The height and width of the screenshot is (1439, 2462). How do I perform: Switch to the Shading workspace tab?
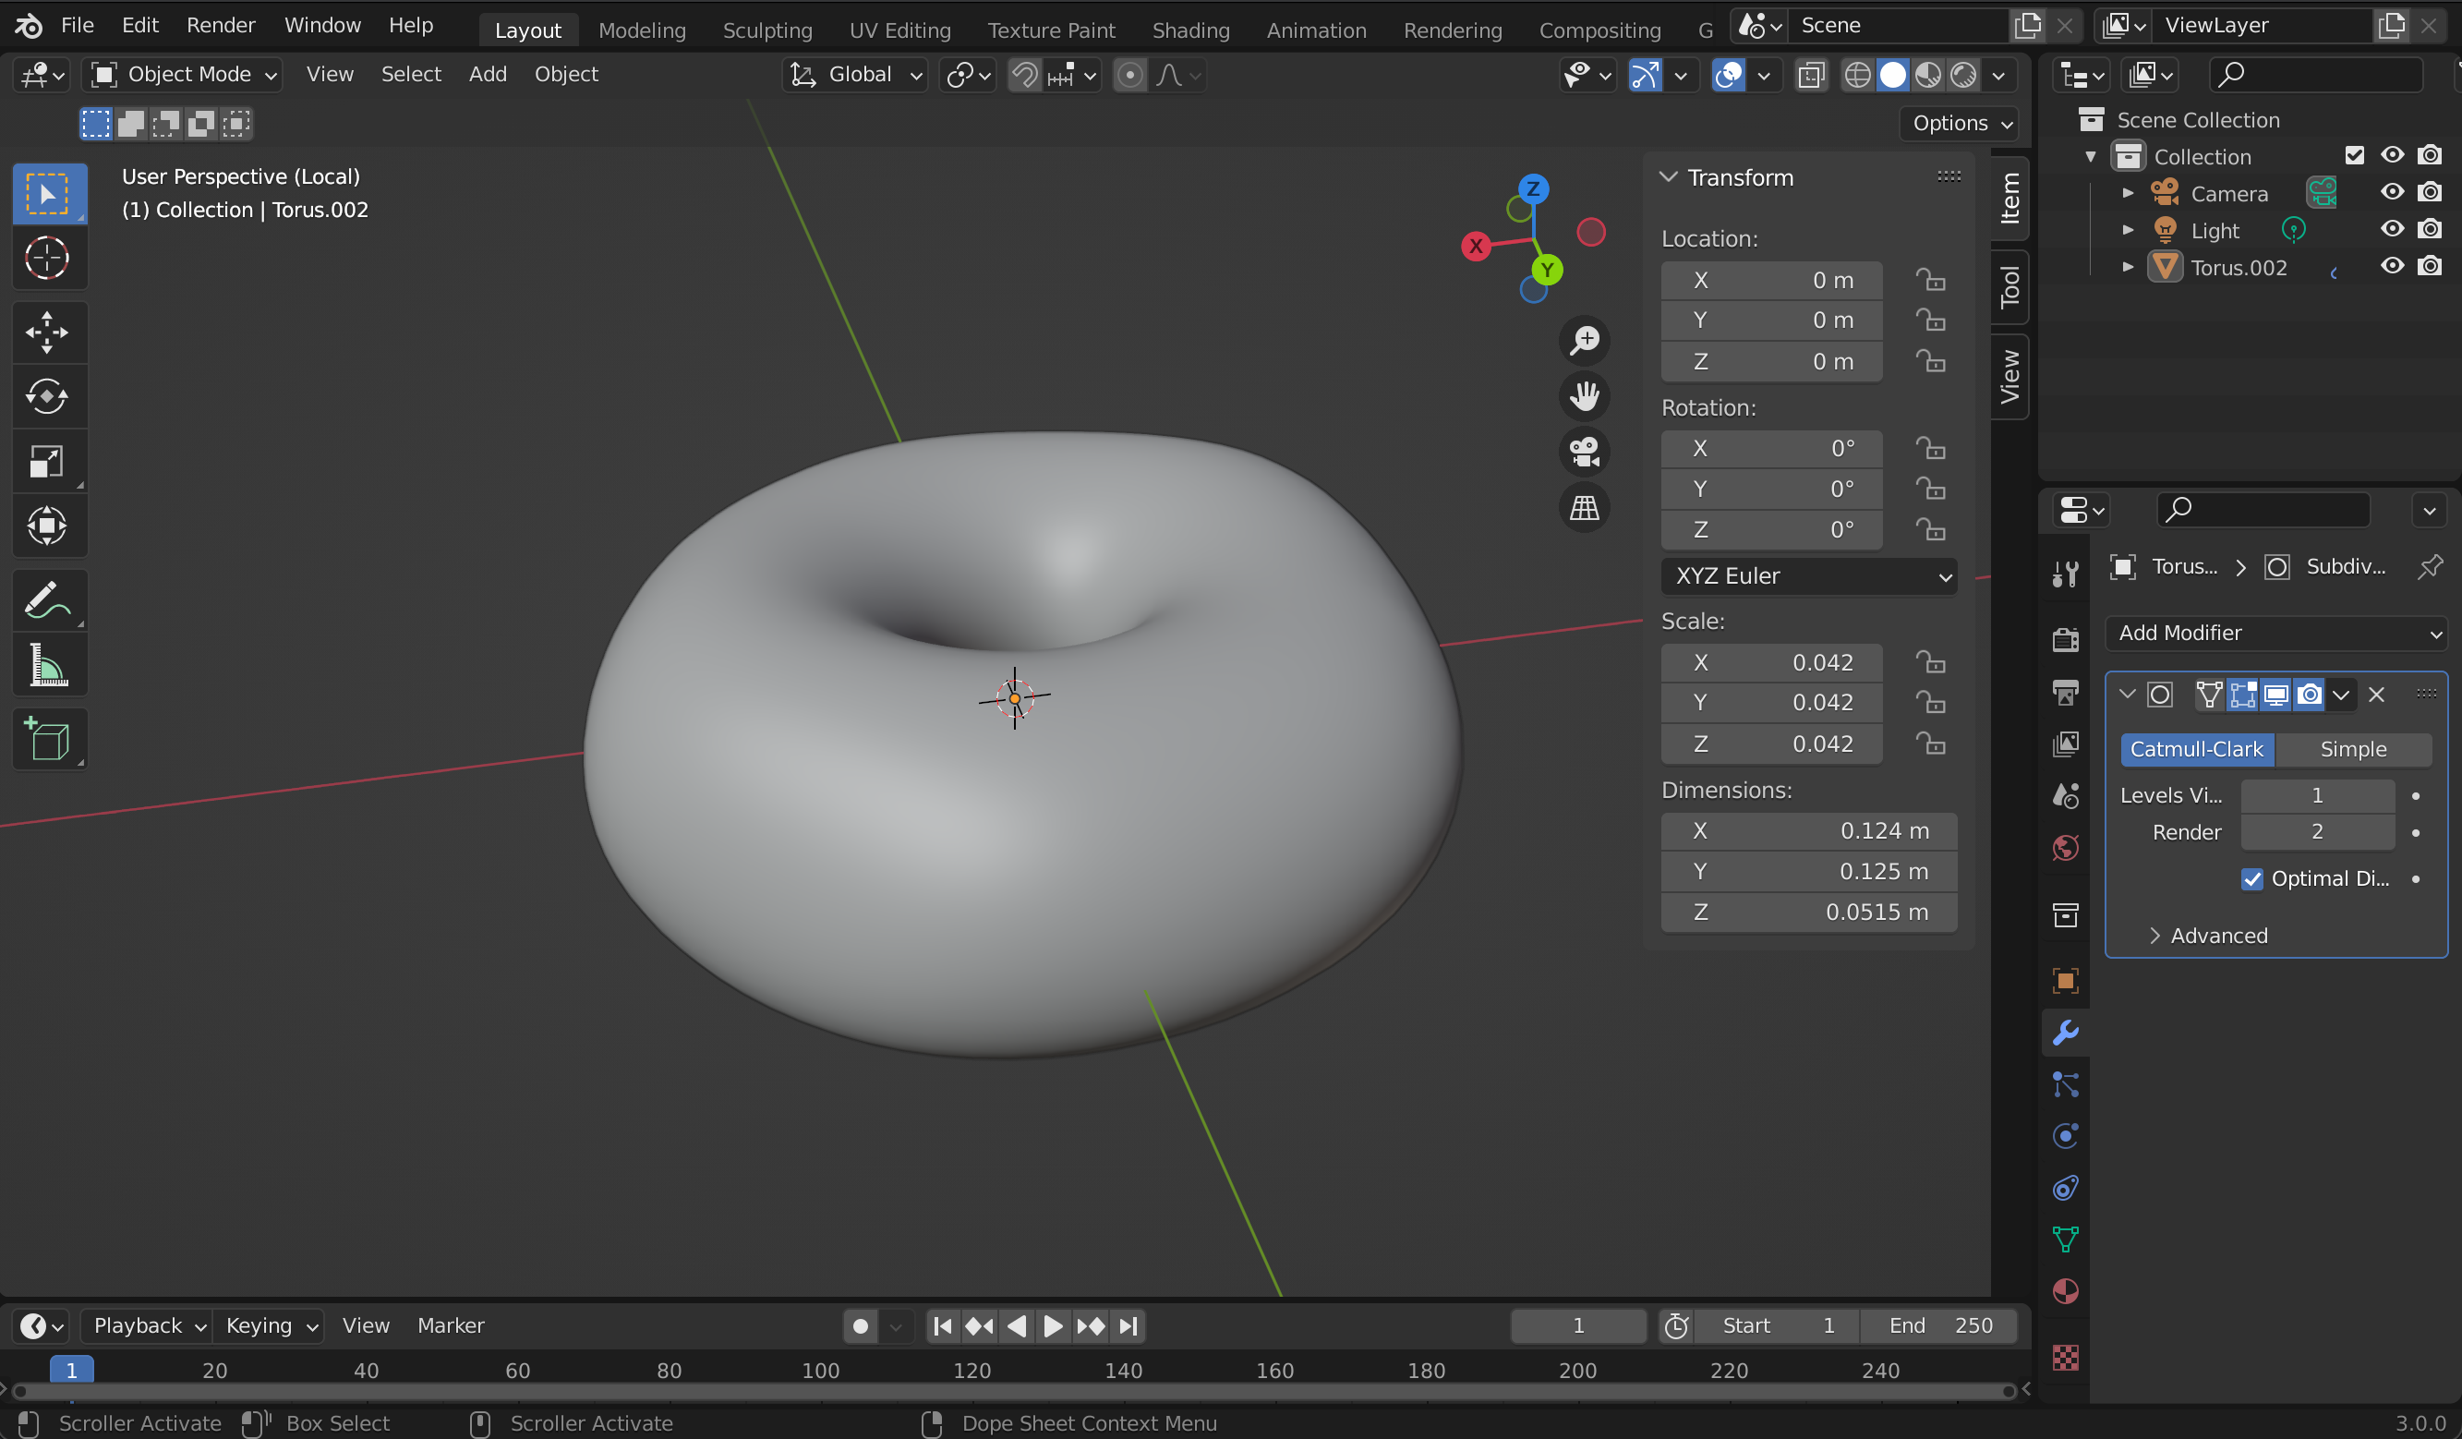pyautogui.click(x=1190, y=30)
